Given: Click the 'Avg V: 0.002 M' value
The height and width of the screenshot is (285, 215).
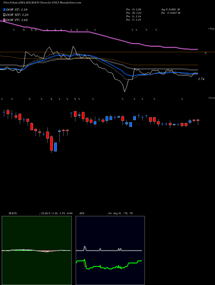Looking at the screenshot, I should [170, 9].
